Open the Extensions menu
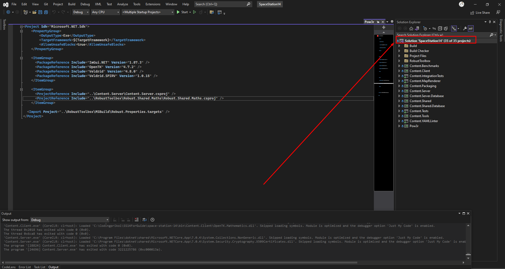The height and width of the screenshot is (269, 505). (153, 4)
